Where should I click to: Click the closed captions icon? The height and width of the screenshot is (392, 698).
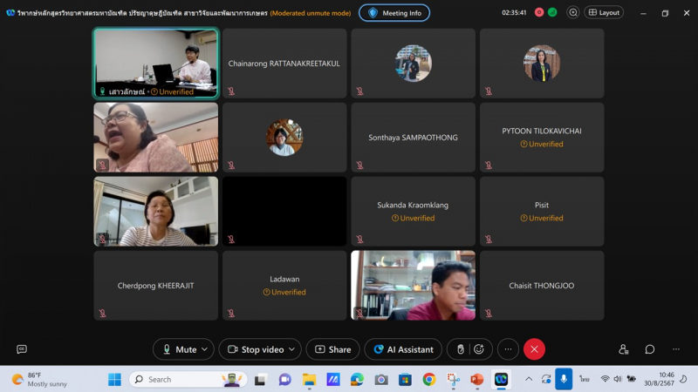[x=22, y=349]
